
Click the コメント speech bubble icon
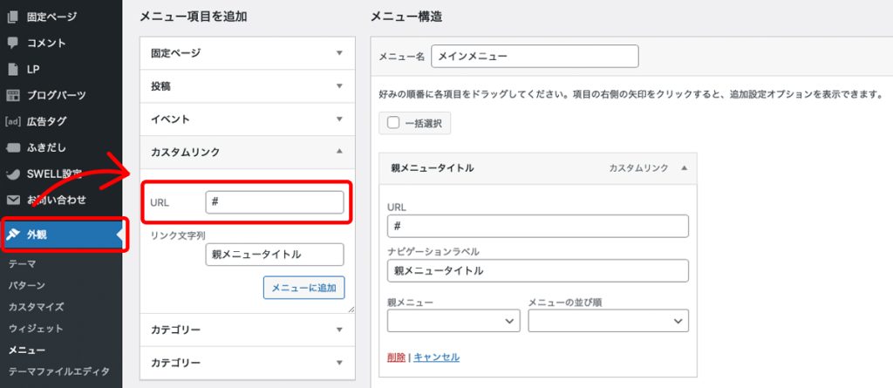click(12, 43)
